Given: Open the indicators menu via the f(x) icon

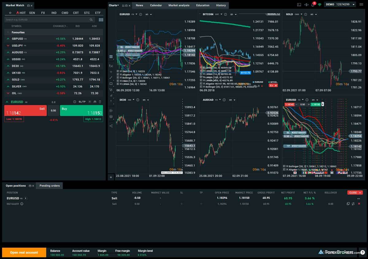Looking at the screenshot, I should click(111, 66).
